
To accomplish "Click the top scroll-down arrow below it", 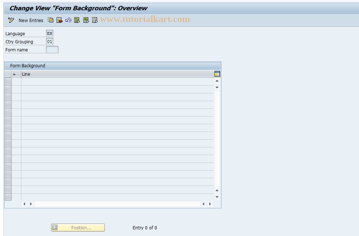I will 217,87.
